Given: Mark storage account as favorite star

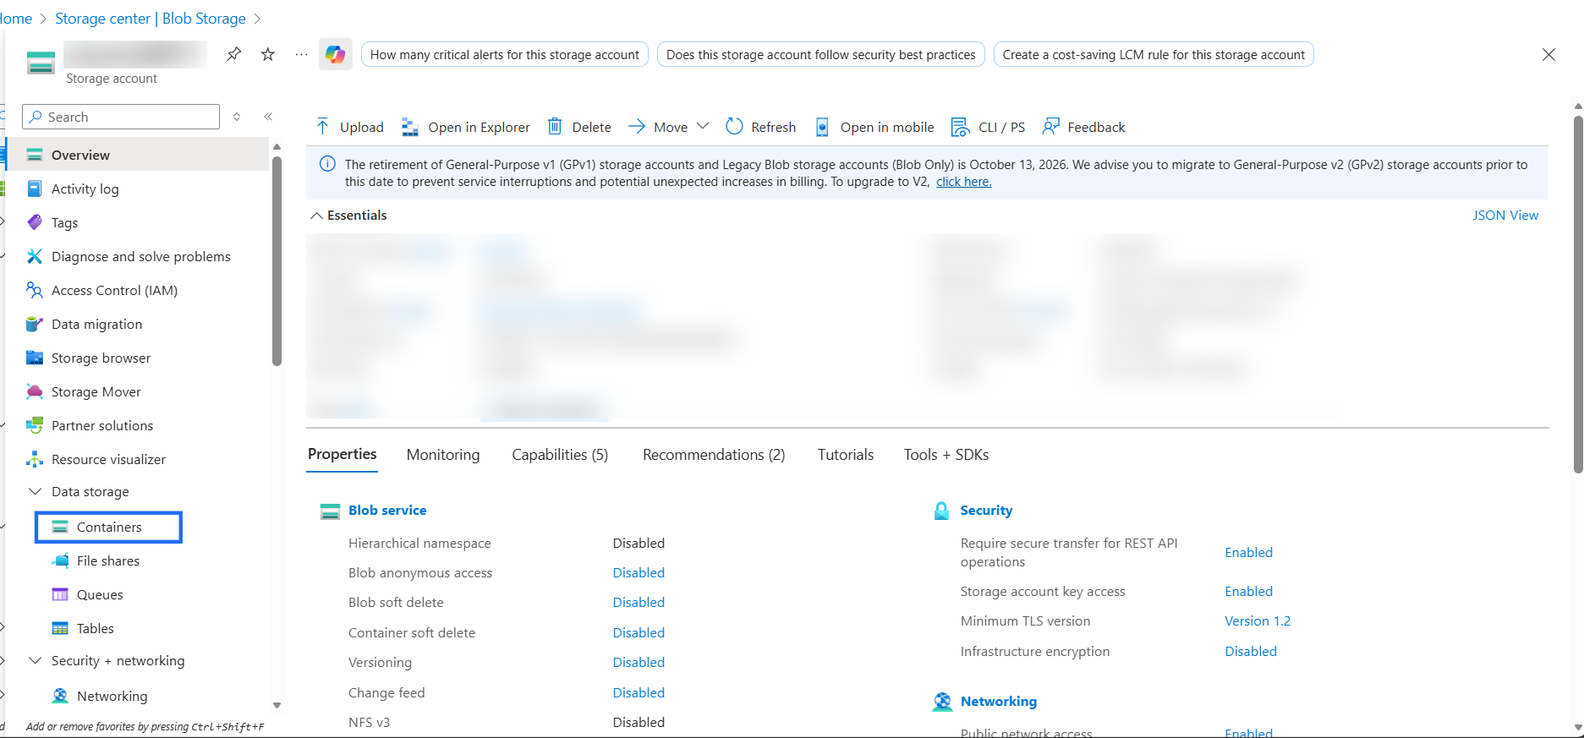Looking at the screenshot, I should pos(268,54).
